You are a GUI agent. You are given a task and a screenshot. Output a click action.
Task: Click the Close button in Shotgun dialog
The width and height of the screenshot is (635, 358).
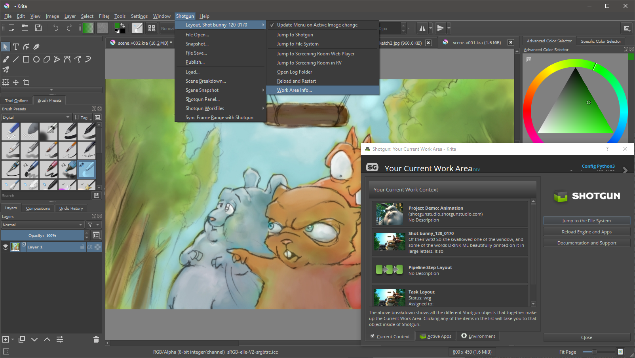586,337
